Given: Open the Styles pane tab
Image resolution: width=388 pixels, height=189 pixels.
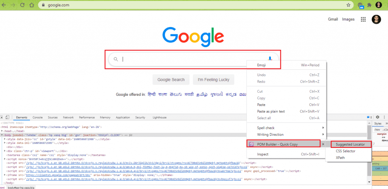Looking at the screenshot, I should (x=378, y=123).
